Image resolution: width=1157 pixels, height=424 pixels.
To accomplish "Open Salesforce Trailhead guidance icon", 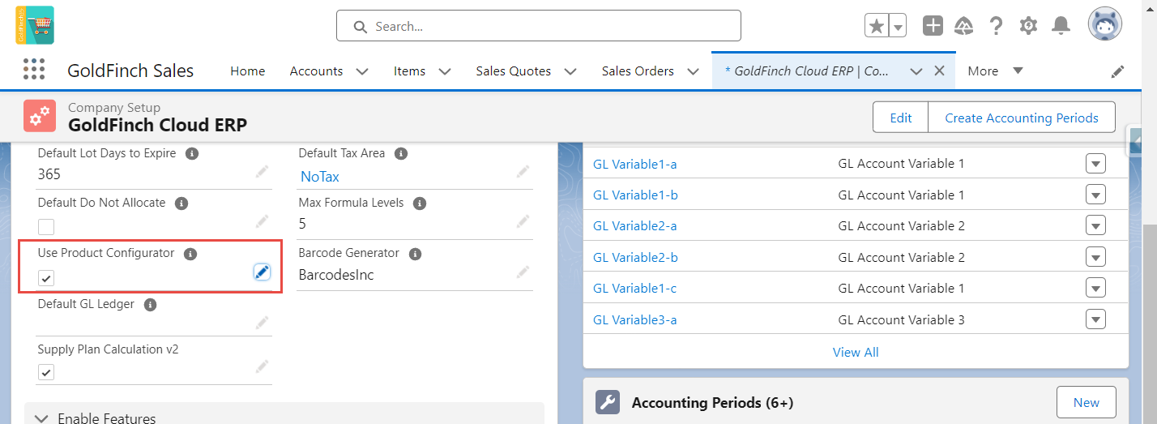I will pos(964,26).
